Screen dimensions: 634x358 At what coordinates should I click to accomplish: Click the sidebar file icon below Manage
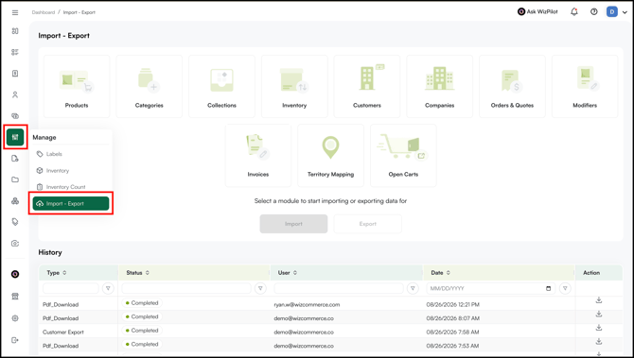click(15, 158)
